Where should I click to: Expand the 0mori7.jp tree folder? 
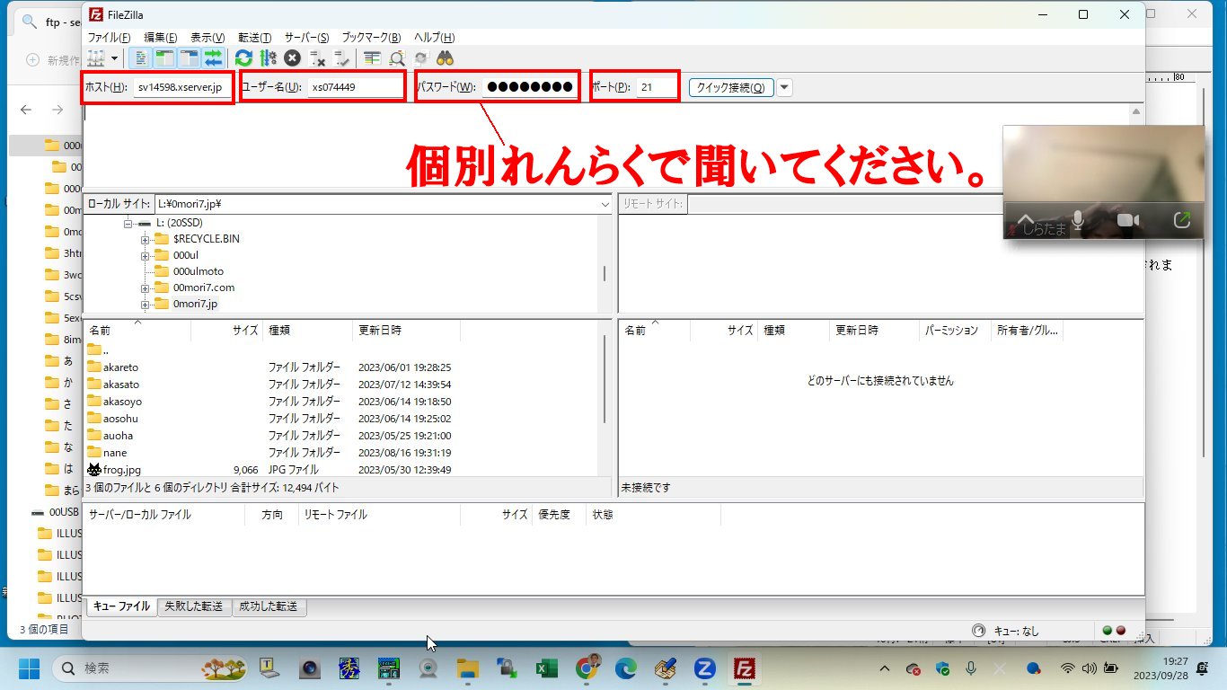click(x=145, y=304)
